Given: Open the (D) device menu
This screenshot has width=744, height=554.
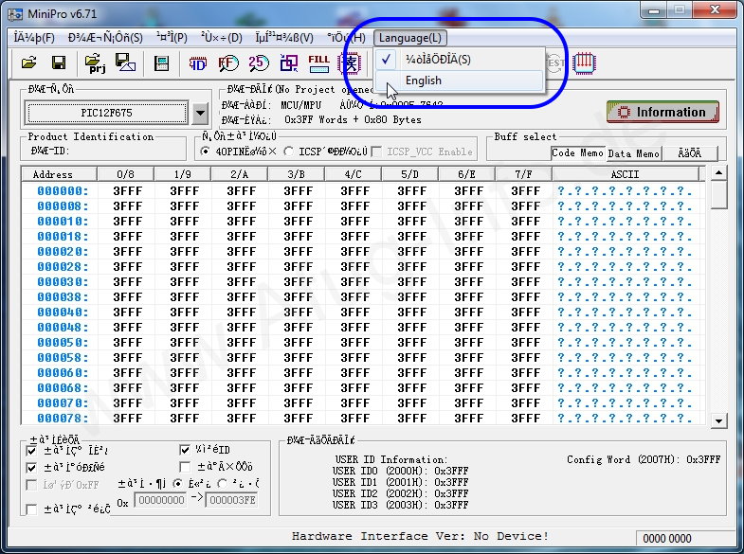Looking at the screenshot, I should 221,38.
